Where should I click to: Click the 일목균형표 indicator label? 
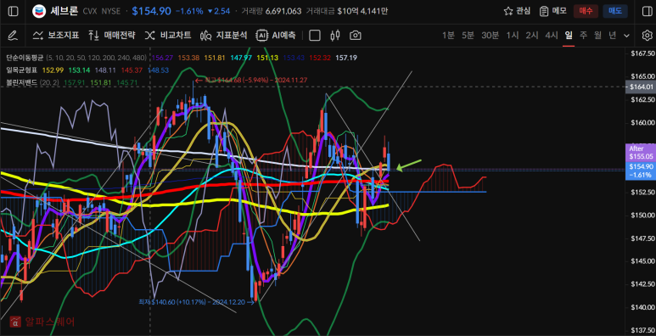(21, 70)
